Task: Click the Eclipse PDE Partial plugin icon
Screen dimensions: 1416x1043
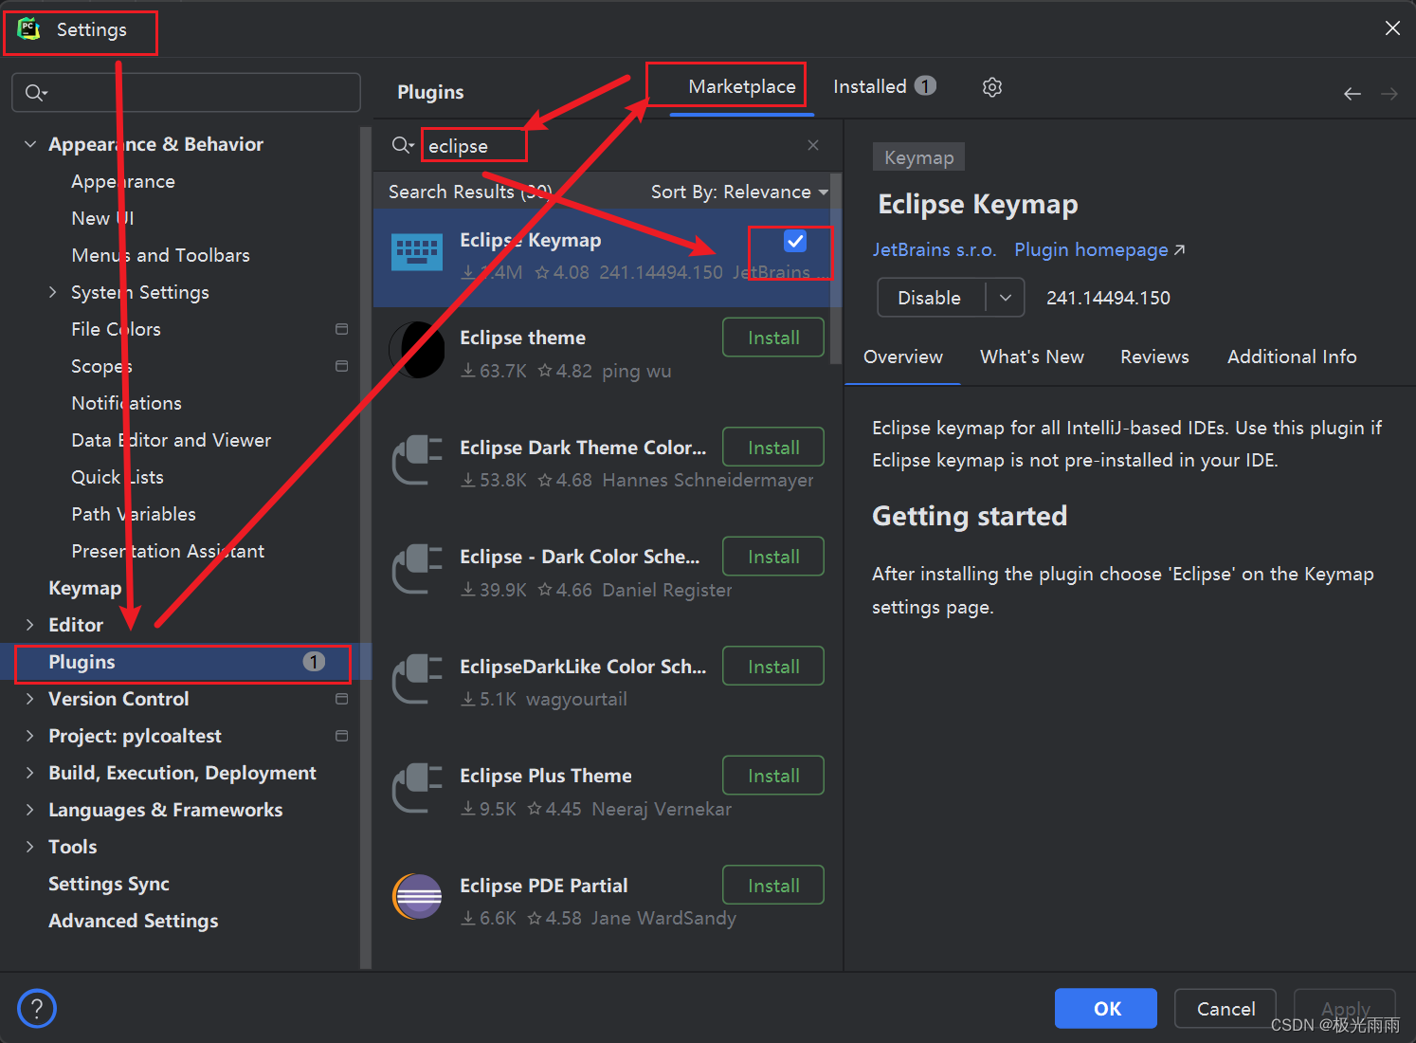Action: (x=417, y=896)
